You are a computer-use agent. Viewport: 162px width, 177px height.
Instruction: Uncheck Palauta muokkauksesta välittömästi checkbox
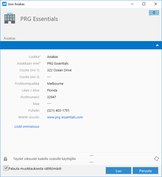(6, 168)
